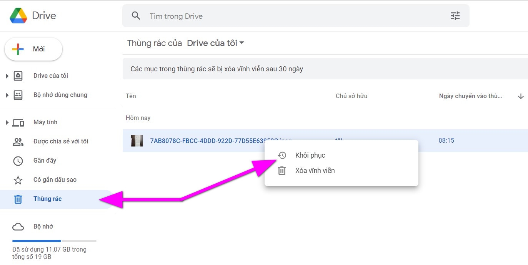Click the Được chia sẻ với tôi people icon
This screenshot has height=265, width=528.
18,141
